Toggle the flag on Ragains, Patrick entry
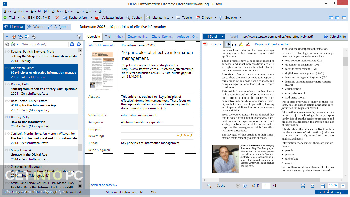This screenshot has height=197, width=350. [x=6, y=52]
